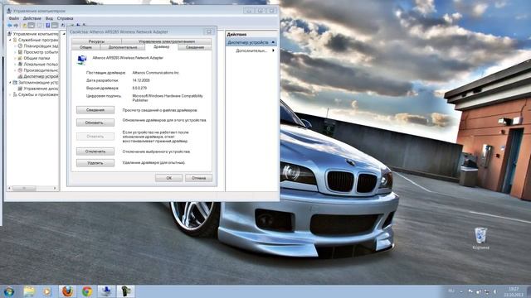Click the Event Viewer (Просмотр событий) icon
531x298 pixels.
[x=20, y=52]
